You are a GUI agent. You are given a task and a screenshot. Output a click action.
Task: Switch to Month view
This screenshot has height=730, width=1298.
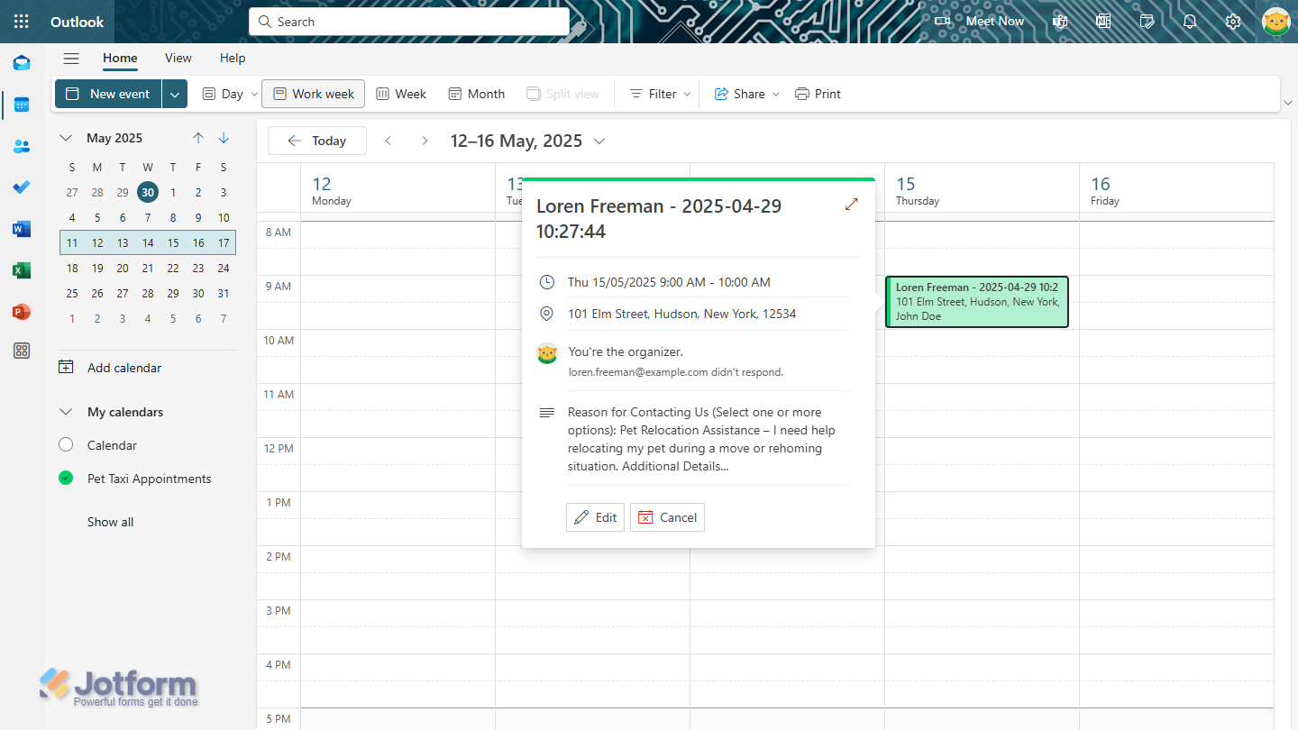pos(476,94)
